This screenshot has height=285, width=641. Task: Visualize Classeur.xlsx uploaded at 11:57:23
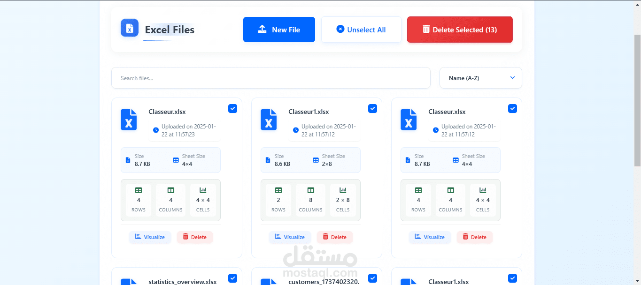coord(150,237)
